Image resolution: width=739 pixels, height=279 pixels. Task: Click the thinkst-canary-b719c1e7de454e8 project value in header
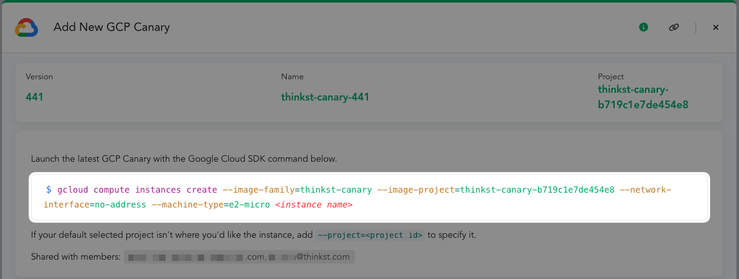point(642,97)
